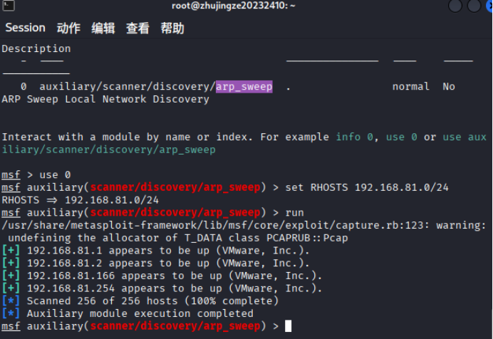Click the second round window button in the title bar
The width and height of the screenshot is (493, 339).
point(474,5)
